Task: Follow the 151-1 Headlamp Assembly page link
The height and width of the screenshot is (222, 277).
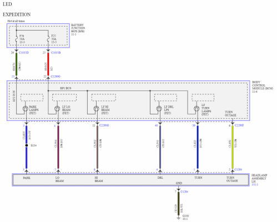Action: click(255, 185)
